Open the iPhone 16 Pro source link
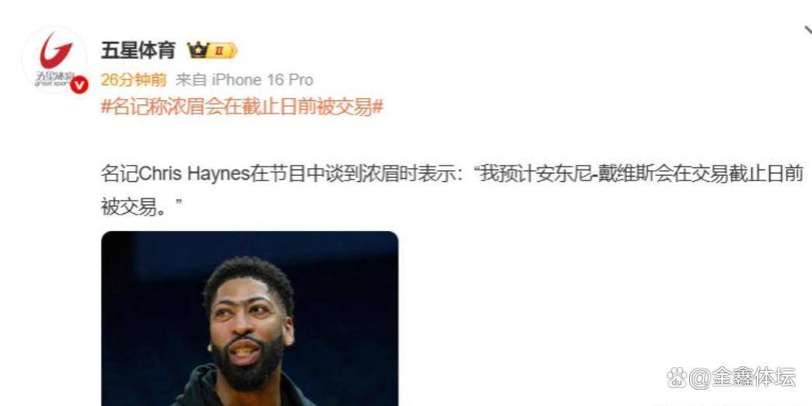This screenshot has width=812, height=406. tap(263, 80)
